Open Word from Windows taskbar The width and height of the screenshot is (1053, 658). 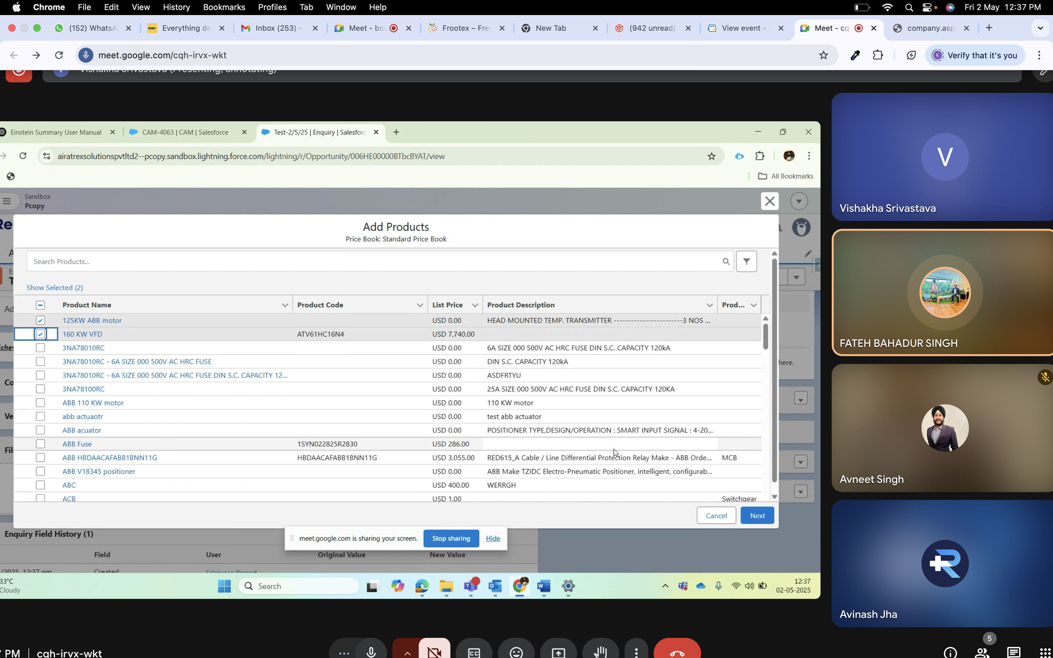pyautogui.click(x=544, y=586)
